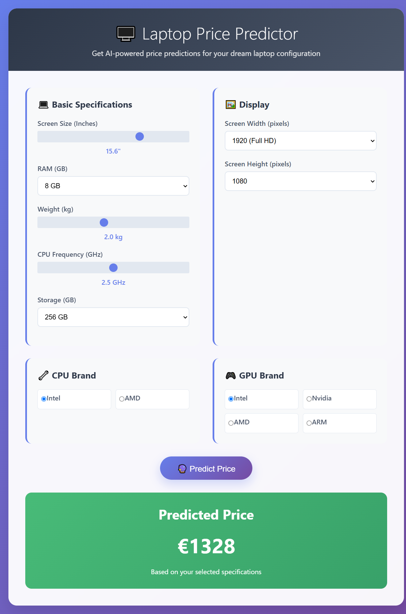The width and height of the screenshot is (406, 614).
Task: Click the monitor icon beside Laptop Price Predictor
Action: [x=126, y=34]
